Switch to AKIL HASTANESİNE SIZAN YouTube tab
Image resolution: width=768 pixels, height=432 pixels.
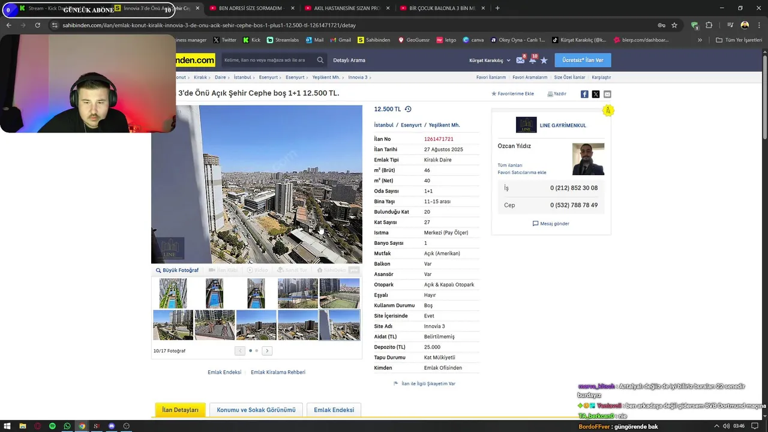tap(348, 8)
